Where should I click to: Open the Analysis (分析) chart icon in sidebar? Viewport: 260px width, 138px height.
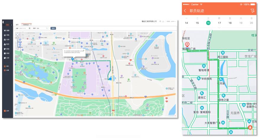click(5, 58)
